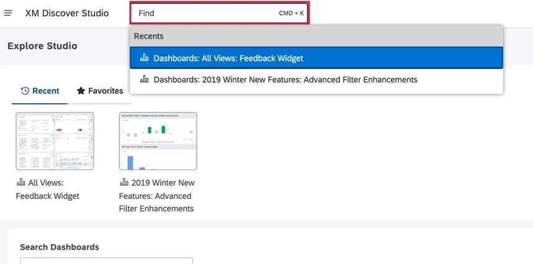The image size is (533, 264).
Task: Open the All Views Feedback Widget thumbnail
Action: pos(55,141)
